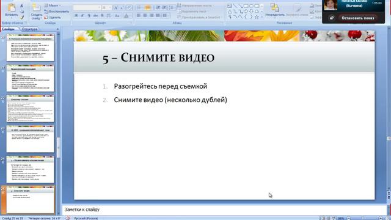Open the font size combo box

tap(106, 8)
